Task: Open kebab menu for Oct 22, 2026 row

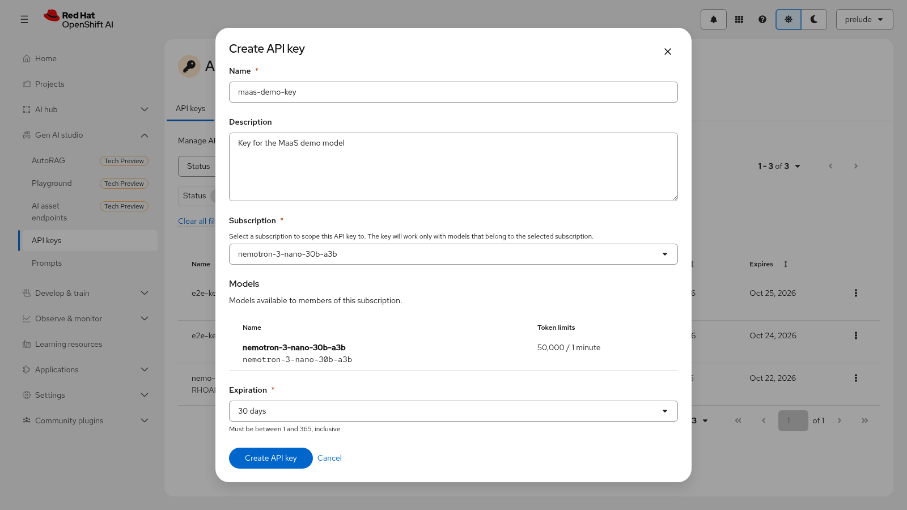Action: point(856,378)
